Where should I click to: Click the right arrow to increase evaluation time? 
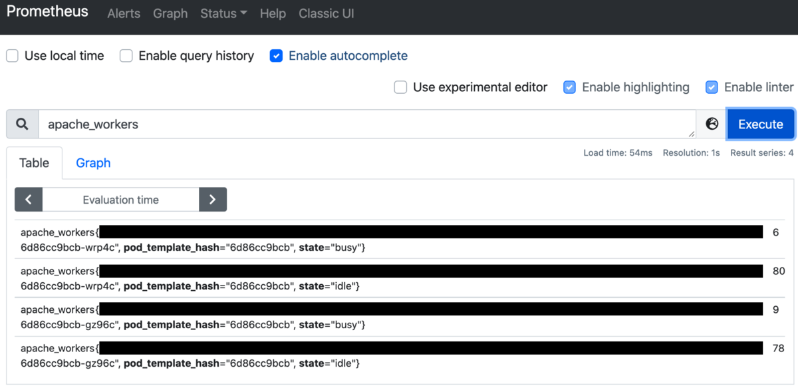click(213, 199)
